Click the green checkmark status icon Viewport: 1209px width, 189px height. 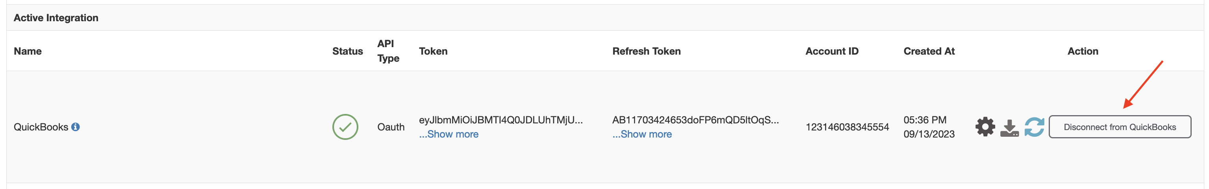345,127
